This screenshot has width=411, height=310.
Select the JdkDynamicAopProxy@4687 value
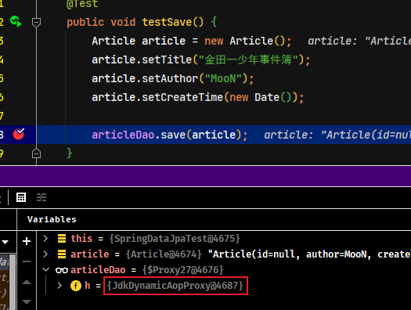175,286
